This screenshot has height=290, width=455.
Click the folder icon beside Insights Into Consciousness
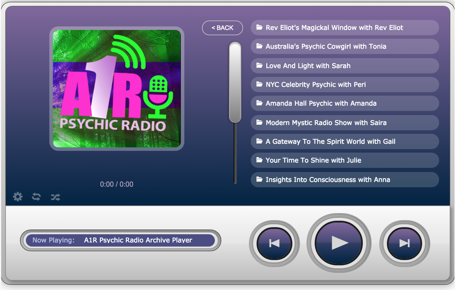259,179
